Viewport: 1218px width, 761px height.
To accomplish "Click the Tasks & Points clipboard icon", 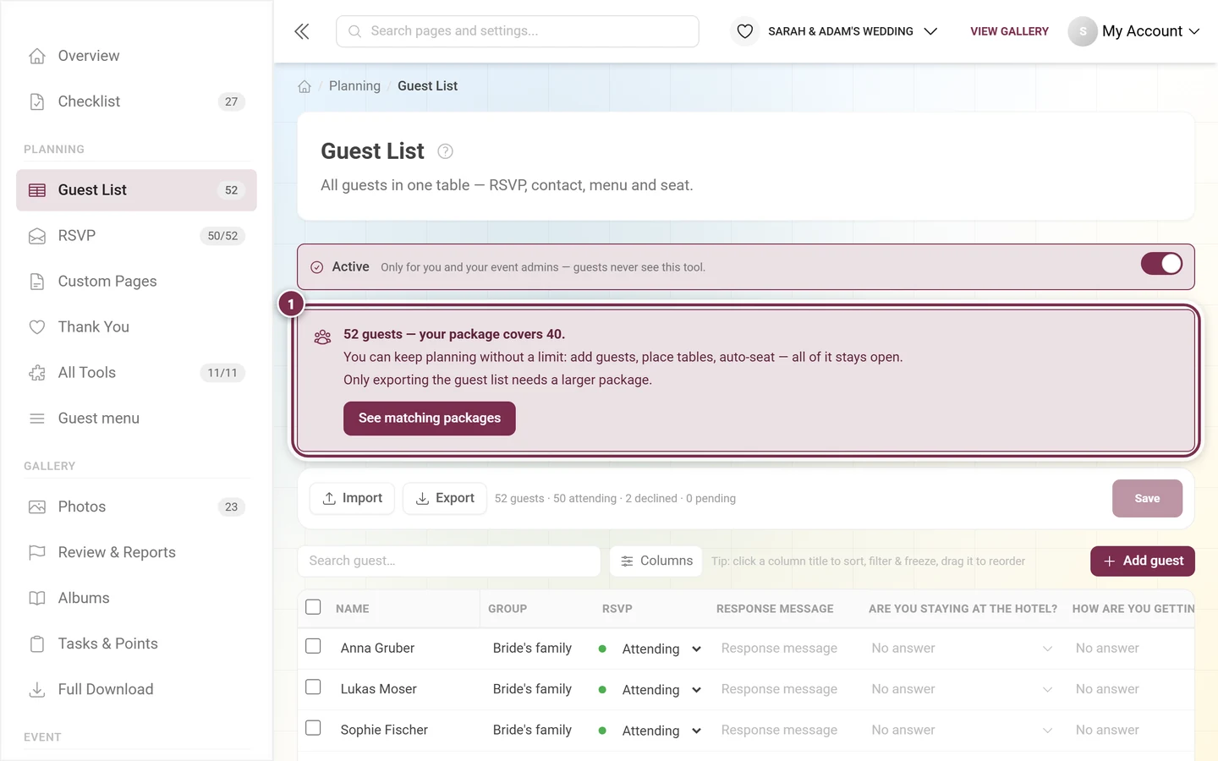I will tap(37, 644).
